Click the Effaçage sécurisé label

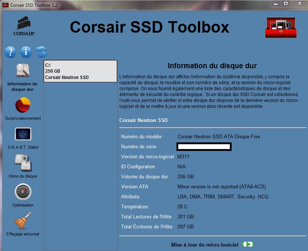[x=23, y=234]
